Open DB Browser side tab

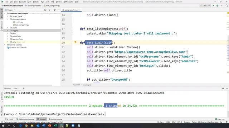1,26
